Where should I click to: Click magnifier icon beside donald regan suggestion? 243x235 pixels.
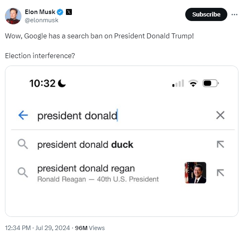point(23,172)
